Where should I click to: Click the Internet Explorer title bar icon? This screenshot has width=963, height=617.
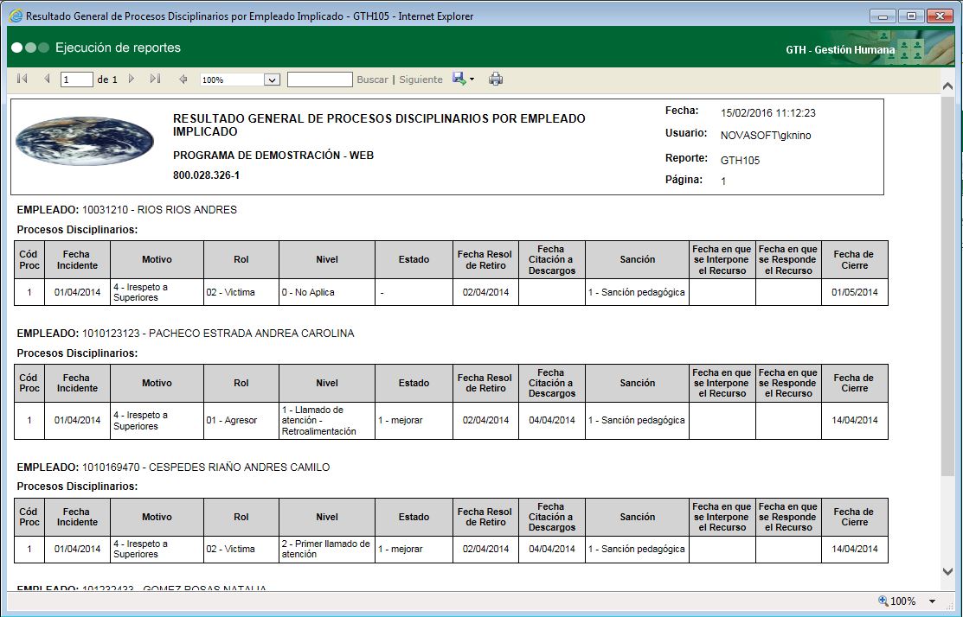tap(15, 16)
